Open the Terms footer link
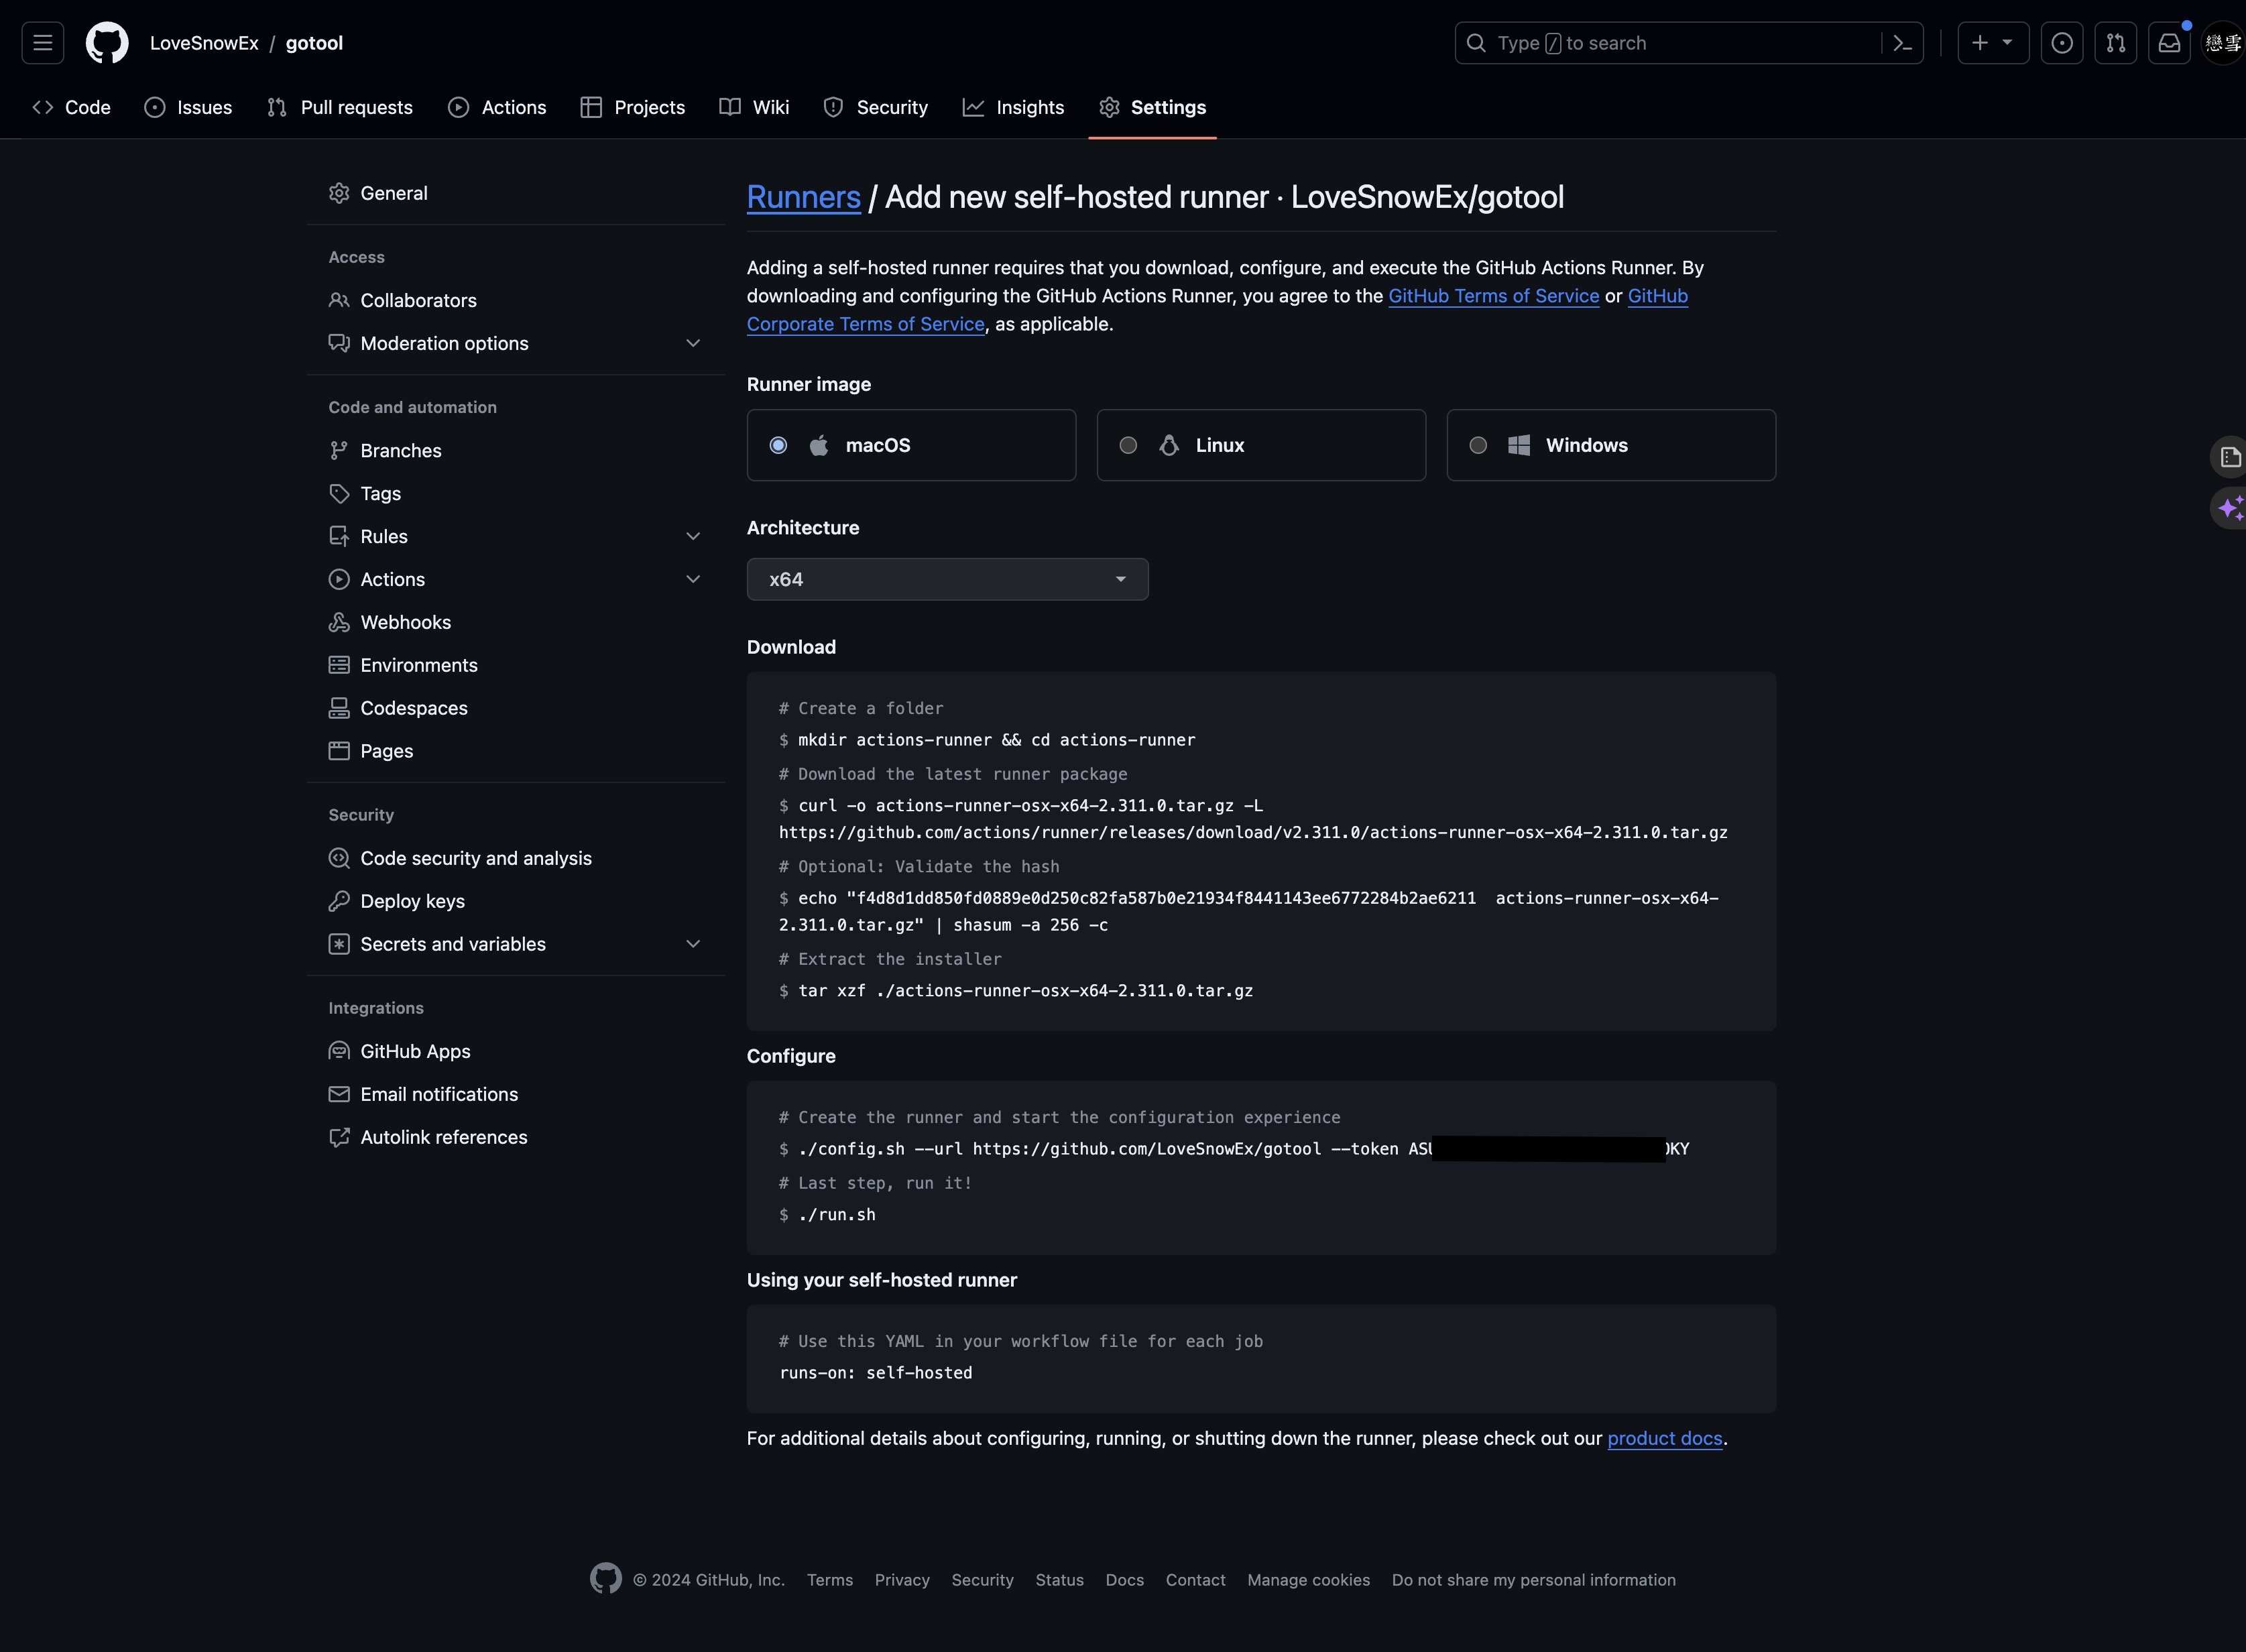This screenshot has height=1652, width=2246. click(830, 1580)
